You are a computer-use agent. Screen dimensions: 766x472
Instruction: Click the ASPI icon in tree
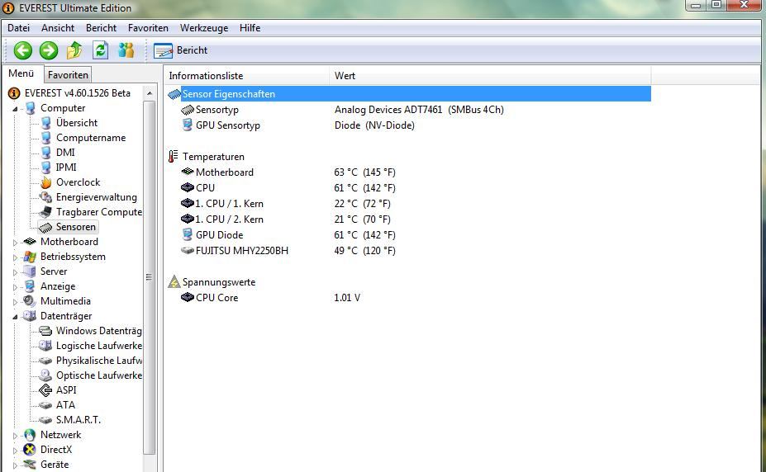tap(45, 390)
